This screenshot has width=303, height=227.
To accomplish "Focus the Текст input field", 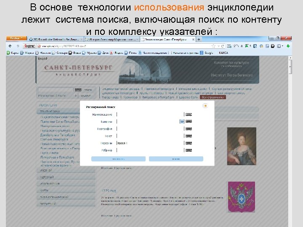I will click(x=150, y=136).
